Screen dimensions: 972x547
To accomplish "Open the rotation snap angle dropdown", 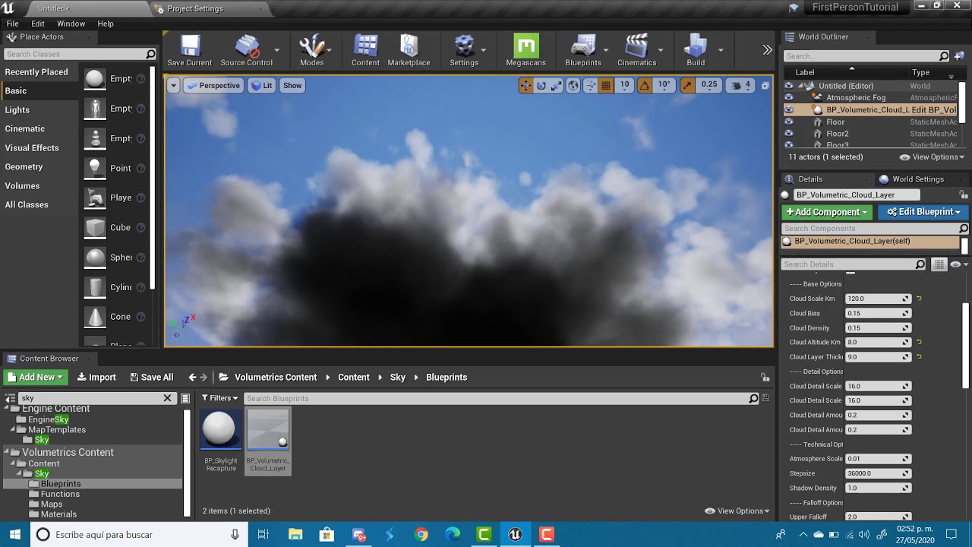I will [x=664, y=85].
